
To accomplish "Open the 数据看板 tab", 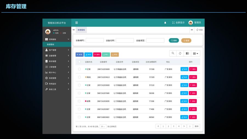I will tap(81, 30).
